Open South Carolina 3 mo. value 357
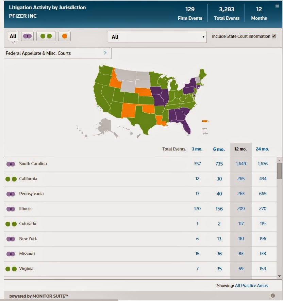Image resolution: width=283 pixels, height=301 pixels. point(197,164)
